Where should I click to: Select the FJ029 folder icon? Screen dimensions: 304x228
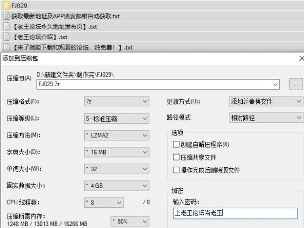click(x=7, y=5)
